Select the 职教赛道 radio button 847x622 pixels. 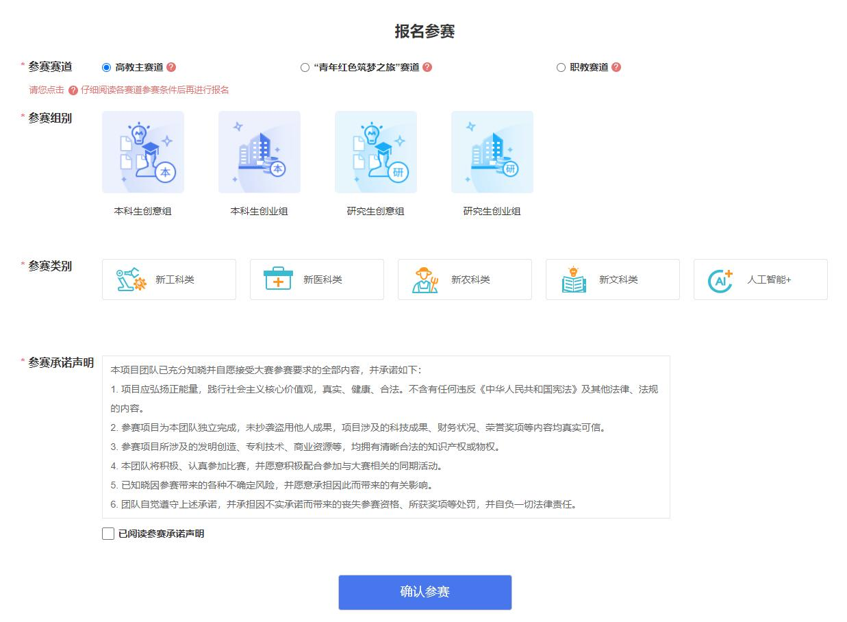click(561, 67)
